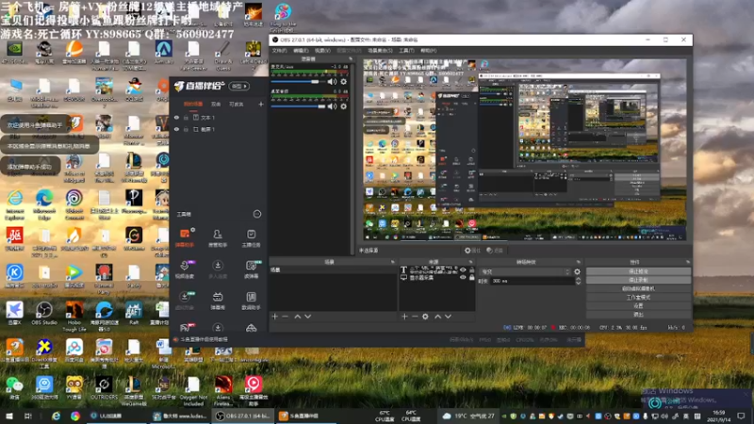Toggle lock on text source in OBS
Image resolution: width=754 pixels, height=424 pixels.
(x=472, y=269)
